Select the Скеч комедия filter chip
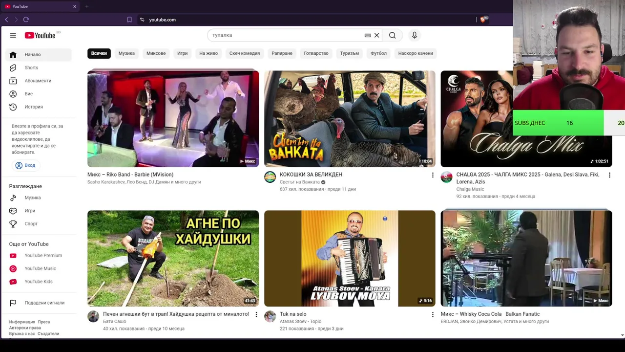This screenshot has height=352, width=625. pyautogui.click(x=245, y=53)
